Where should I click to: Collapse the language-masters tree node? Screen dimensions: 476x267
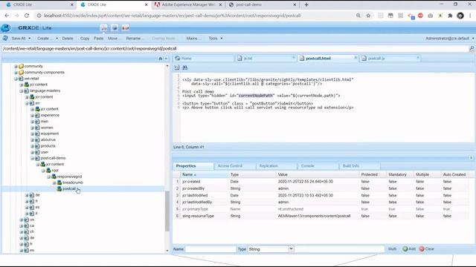pyautogui.click(x=22, y=90)
